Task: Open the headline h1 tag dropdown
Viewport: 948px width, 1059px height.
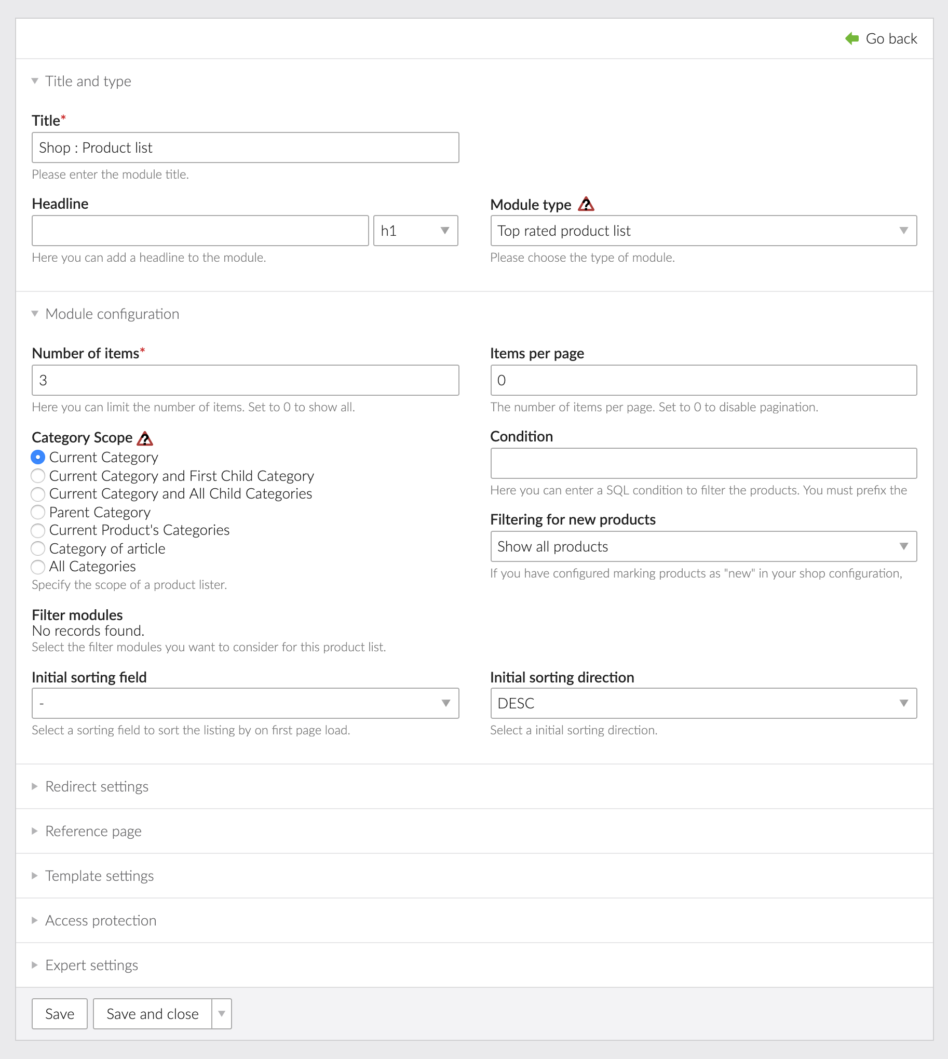Action: (x=415, y=231)
